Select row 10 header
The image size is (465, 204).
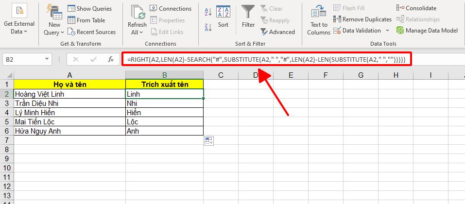tap(7, 168)
